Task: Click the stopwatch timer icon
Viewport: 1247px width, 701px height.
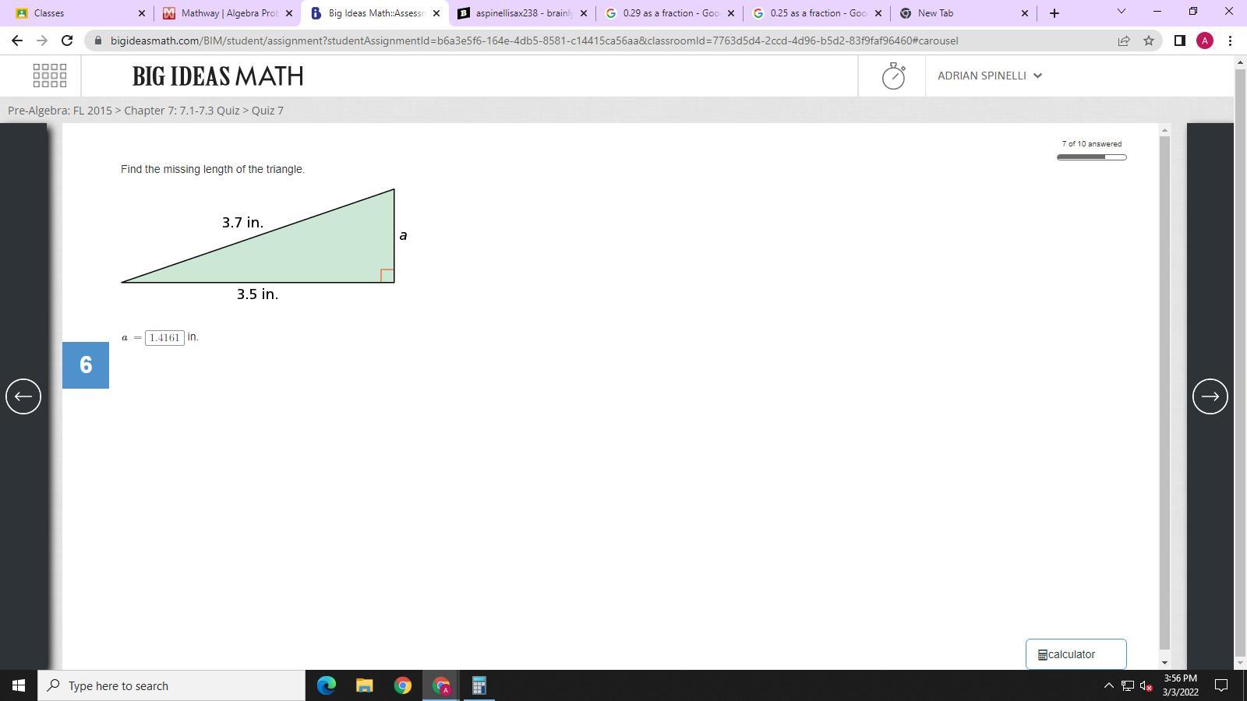Action: (x=893, y=76)
